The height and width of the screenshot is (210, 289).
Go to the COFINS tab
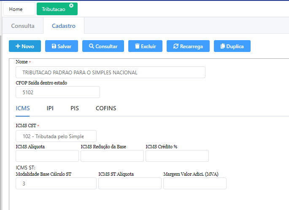tap(106, 108)
